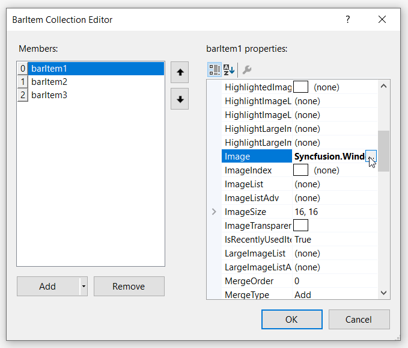
Task: Select the ImageIndex property name
Action: (x=257, y=170)
